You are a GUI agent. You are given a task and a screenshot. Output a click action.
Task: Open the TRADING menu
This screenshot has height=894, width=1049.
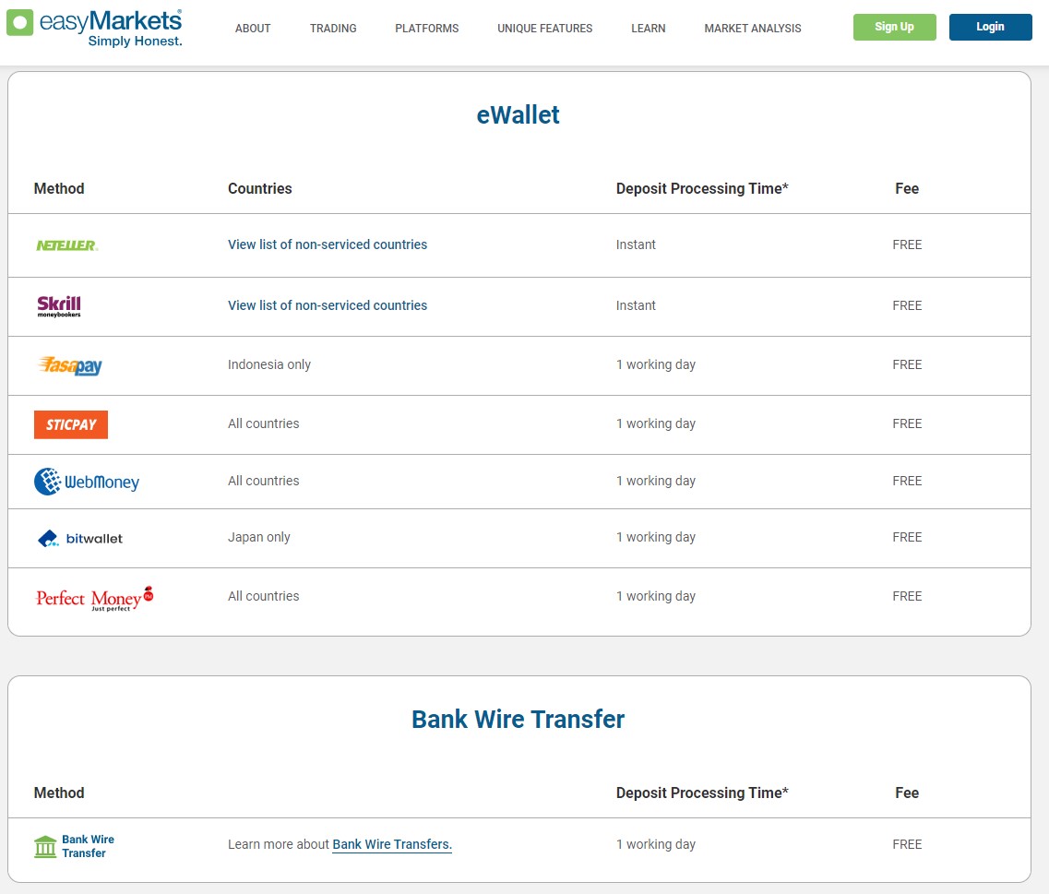click(333, 28)
